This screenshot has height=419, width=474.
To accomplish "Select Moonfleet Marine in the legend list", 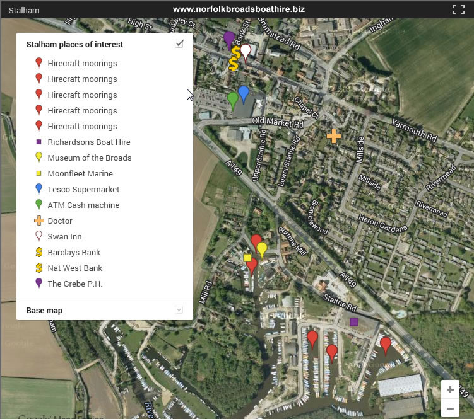I will [x=80, y=174].
